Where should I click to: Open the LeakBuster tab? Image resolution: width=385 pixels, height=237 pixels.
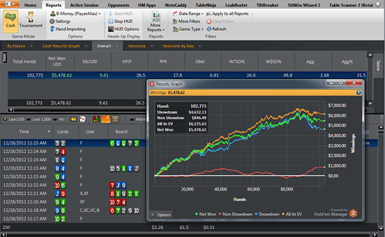(237, 5)
